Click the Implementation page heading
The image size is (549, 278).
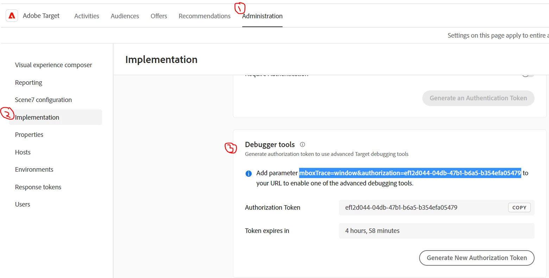[161, 59]
